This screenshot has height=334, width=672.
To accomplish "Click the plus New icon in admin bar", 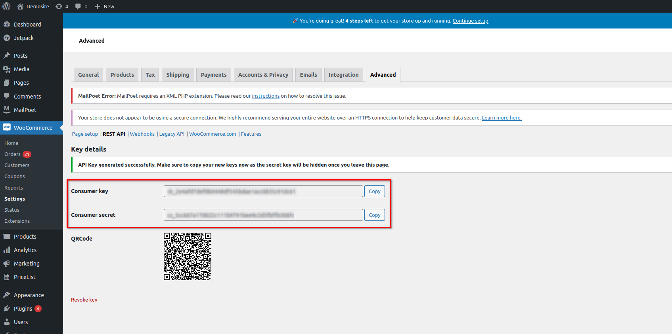I will pyautogui.click(x=98, y=6).
